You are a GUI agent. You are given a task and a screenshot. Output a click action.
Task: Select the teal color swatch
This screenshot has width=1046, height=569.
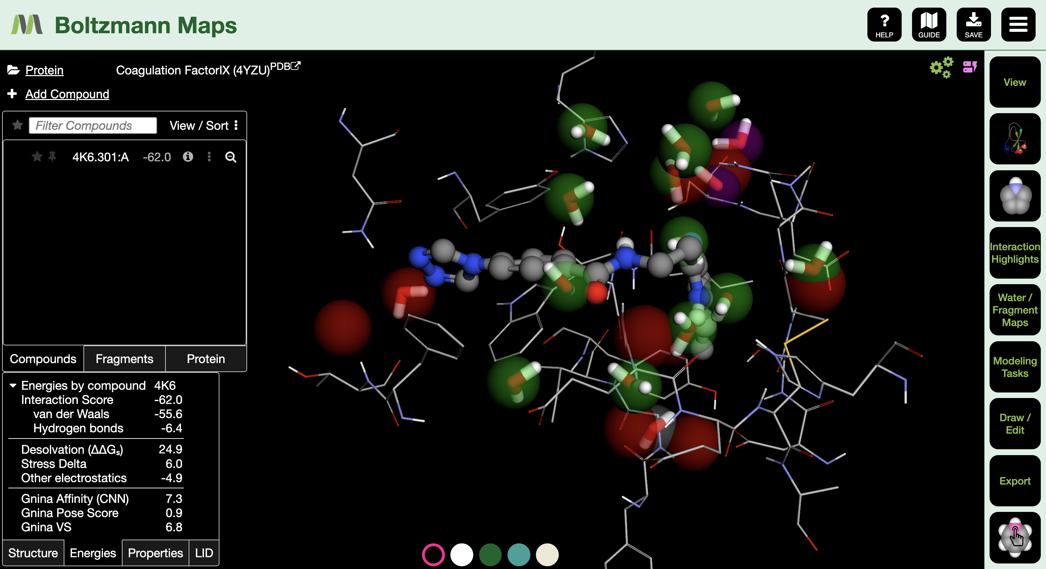click(518, 554)
